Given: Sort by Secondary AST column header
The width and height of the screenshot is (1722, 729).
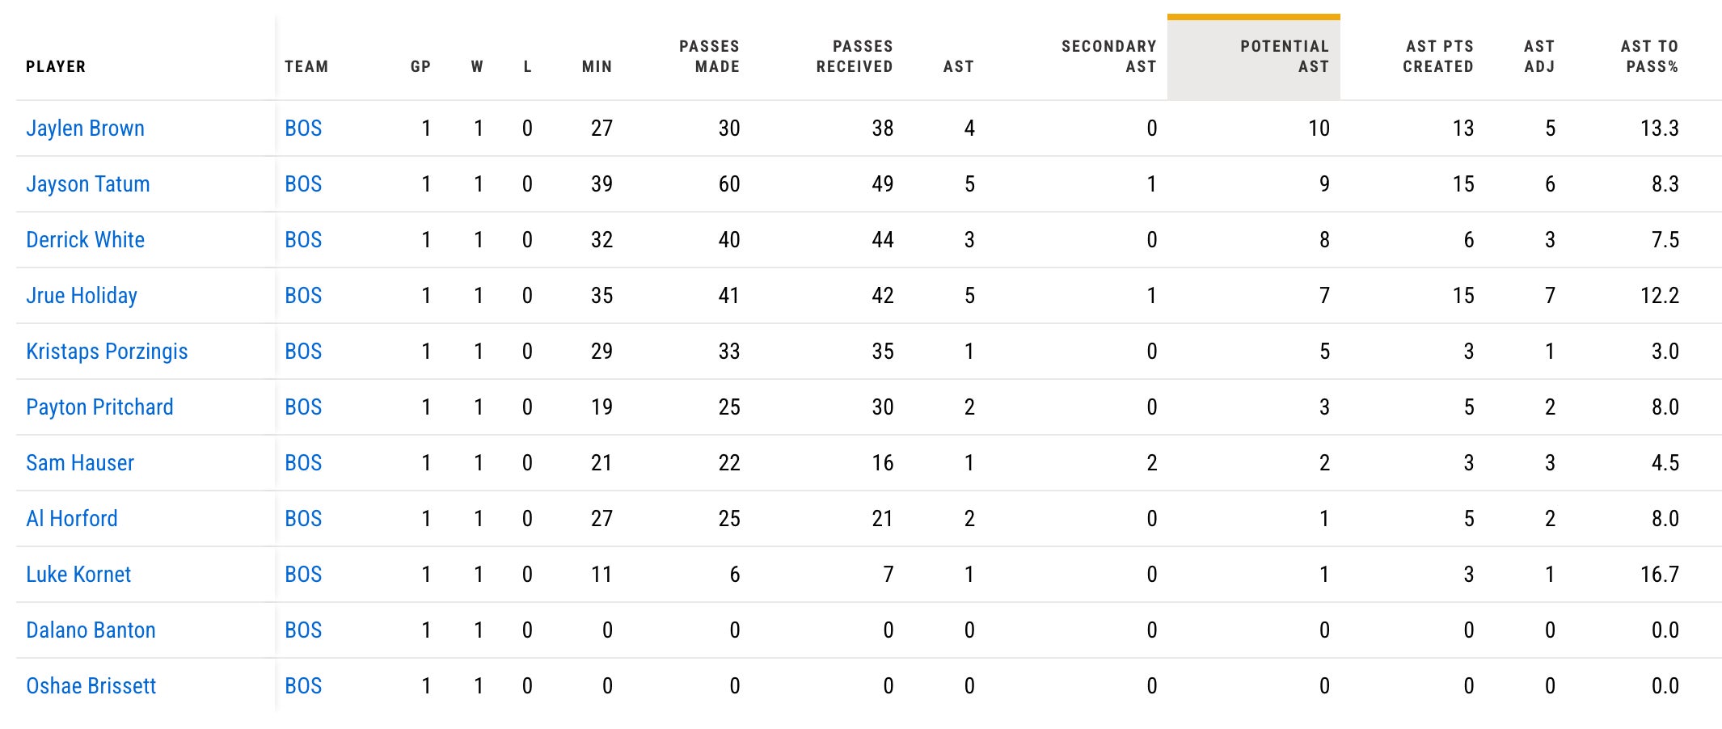Looking at the screenshot, I should pyautogui.click(x=1108, y=57).
